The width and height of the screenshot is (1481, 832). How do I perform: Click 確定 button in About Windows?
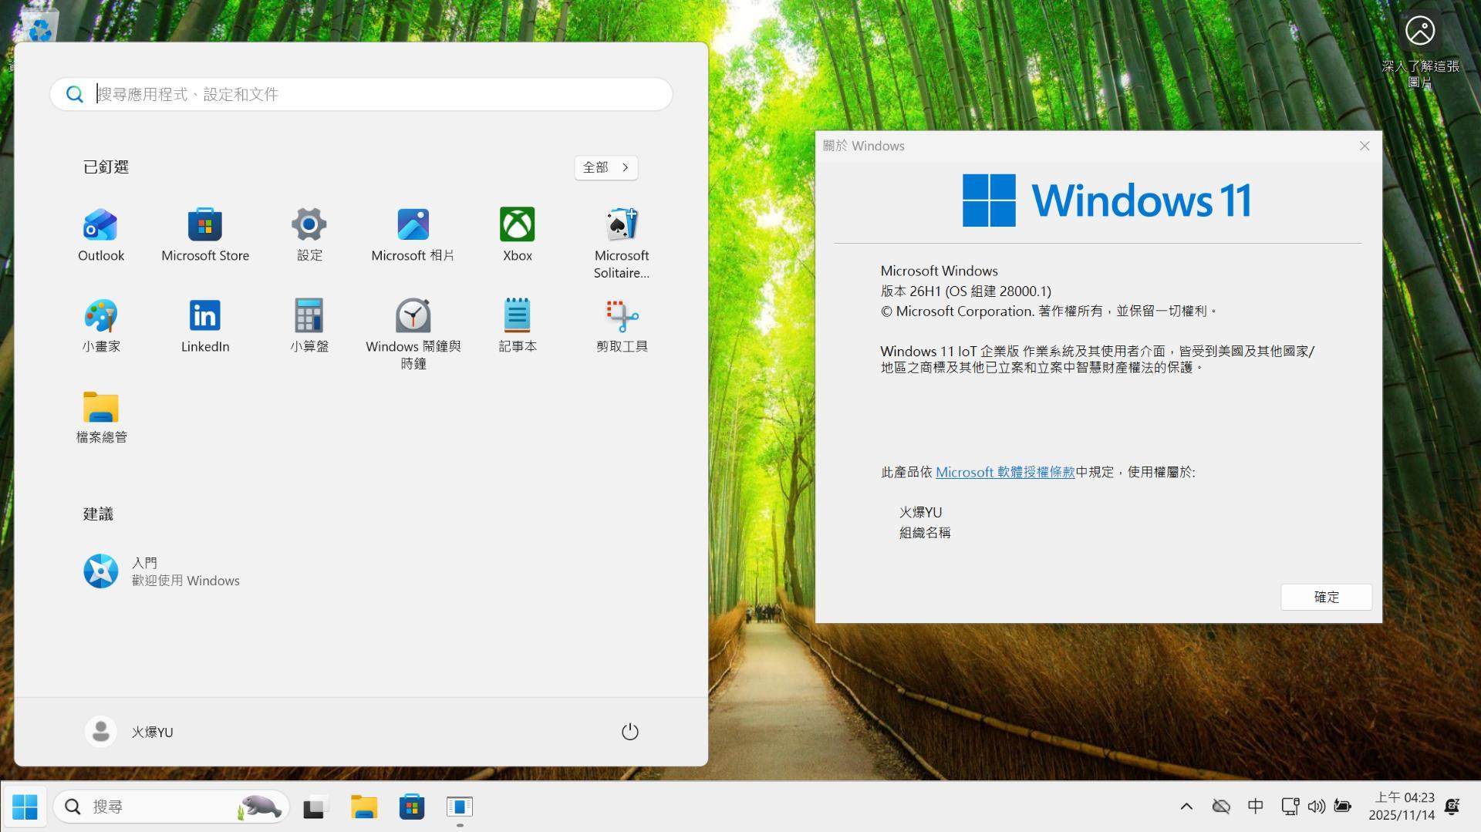point(1326,597)
